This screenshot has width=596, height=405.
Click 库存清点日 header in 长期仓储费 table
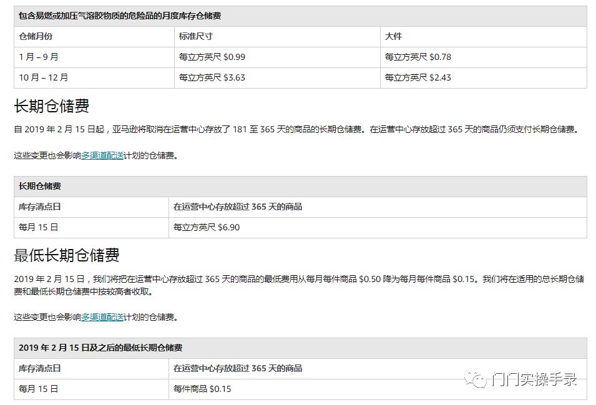pyautogui.click(x=39, y=207)
